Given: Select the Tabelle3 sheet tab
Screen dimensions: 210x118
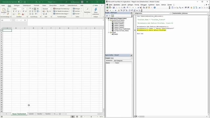Looking at the screenshot, I should tap(39, 114).
